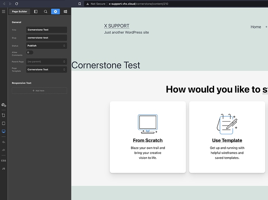
Task: Select the Settings gear tab
Action: (56, 12)
